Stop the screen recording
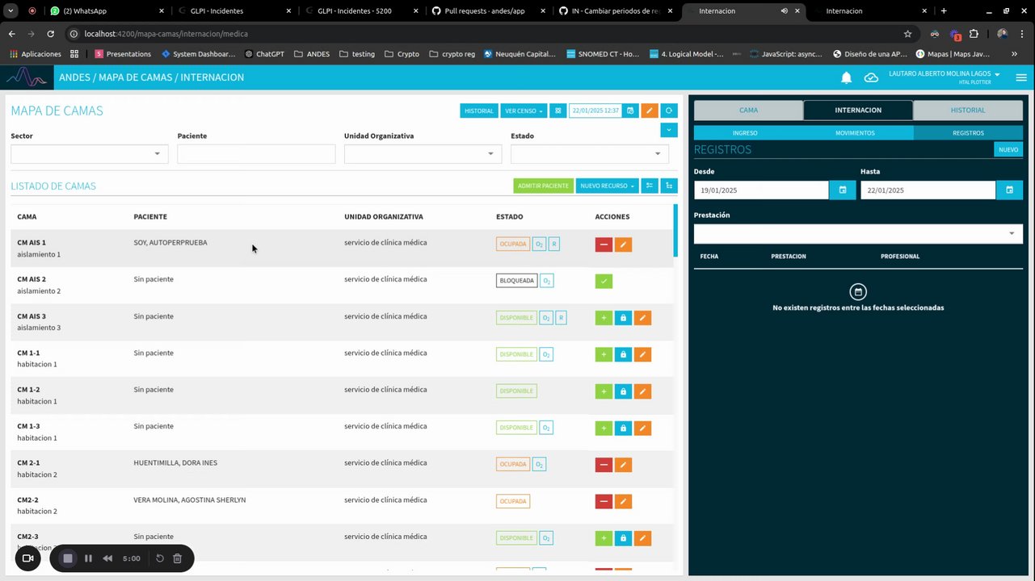 pos(68,558)
